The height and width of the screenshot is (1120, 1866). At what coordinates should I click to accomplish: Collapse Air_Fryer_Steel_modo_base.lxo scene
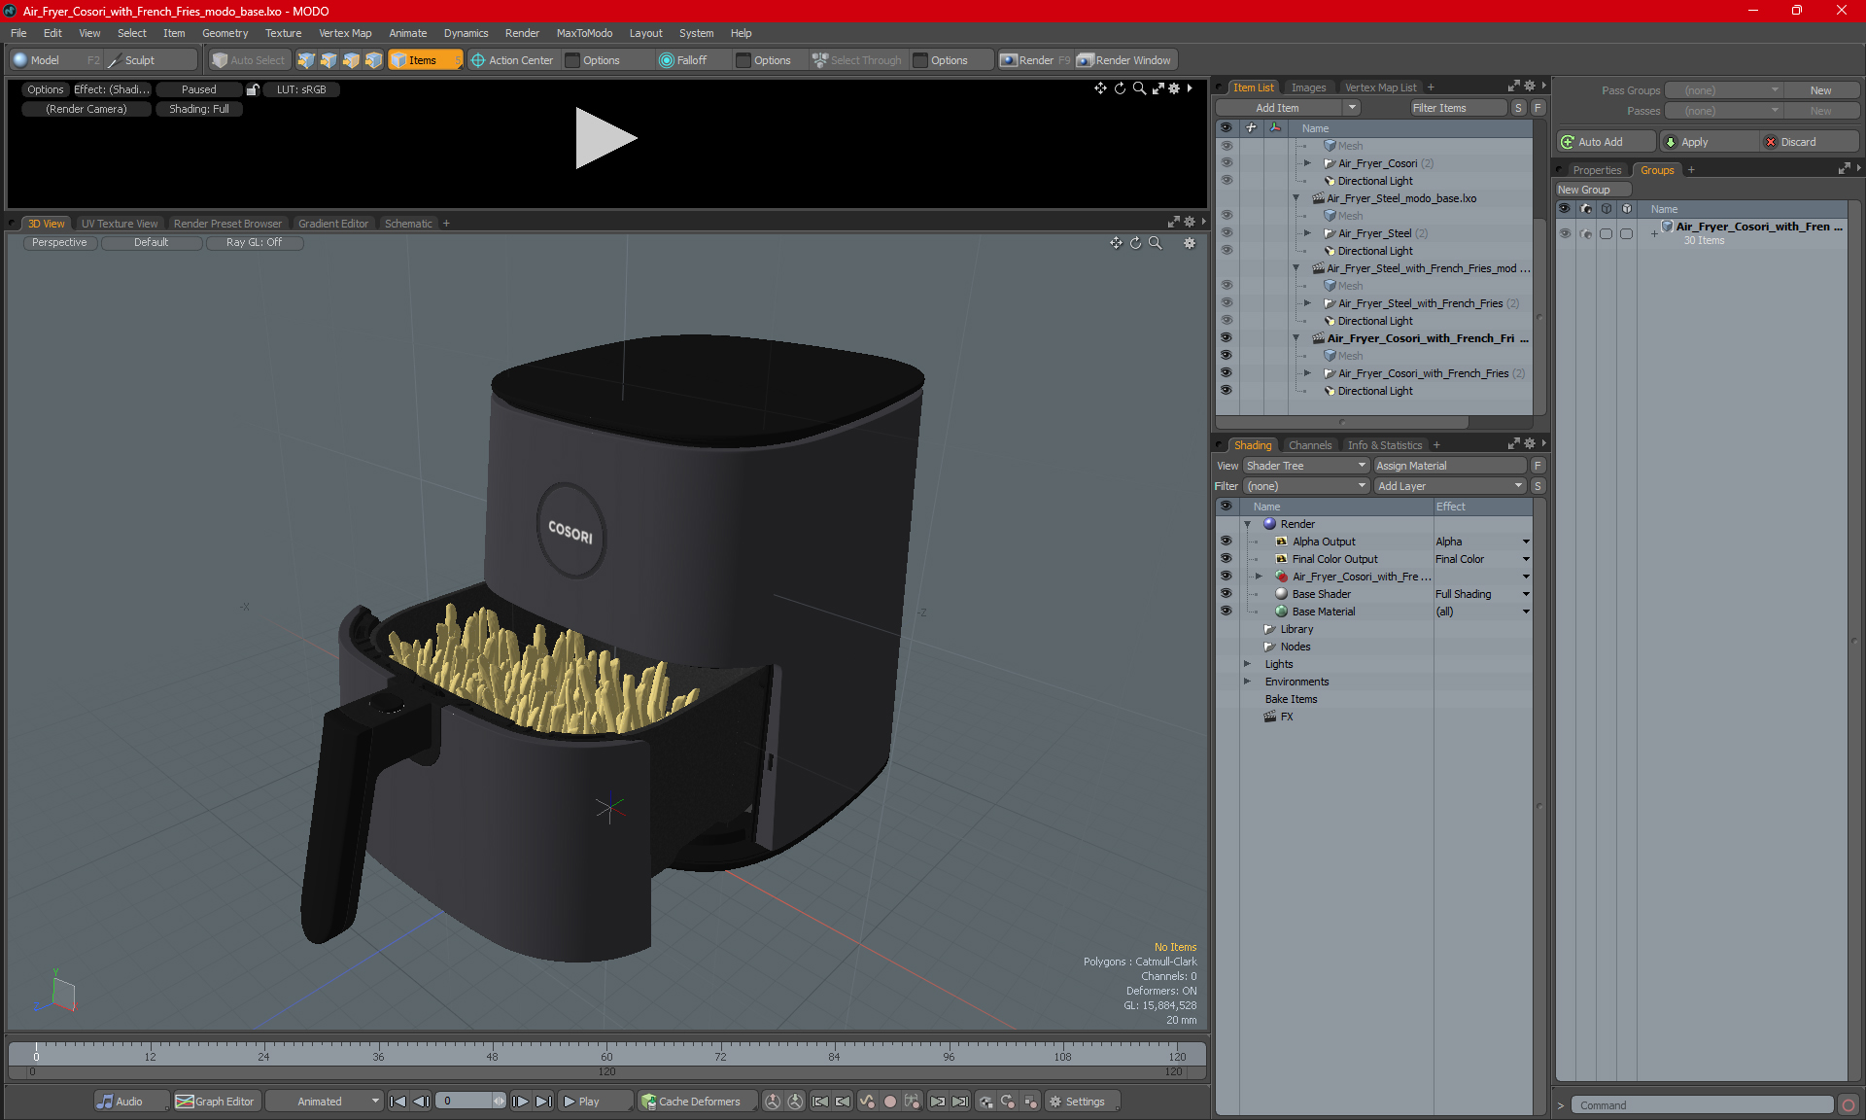click(1296, 198)
